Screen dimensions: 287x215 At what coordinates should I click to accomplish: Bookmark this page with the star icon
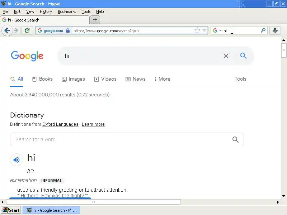coord(197,30)
